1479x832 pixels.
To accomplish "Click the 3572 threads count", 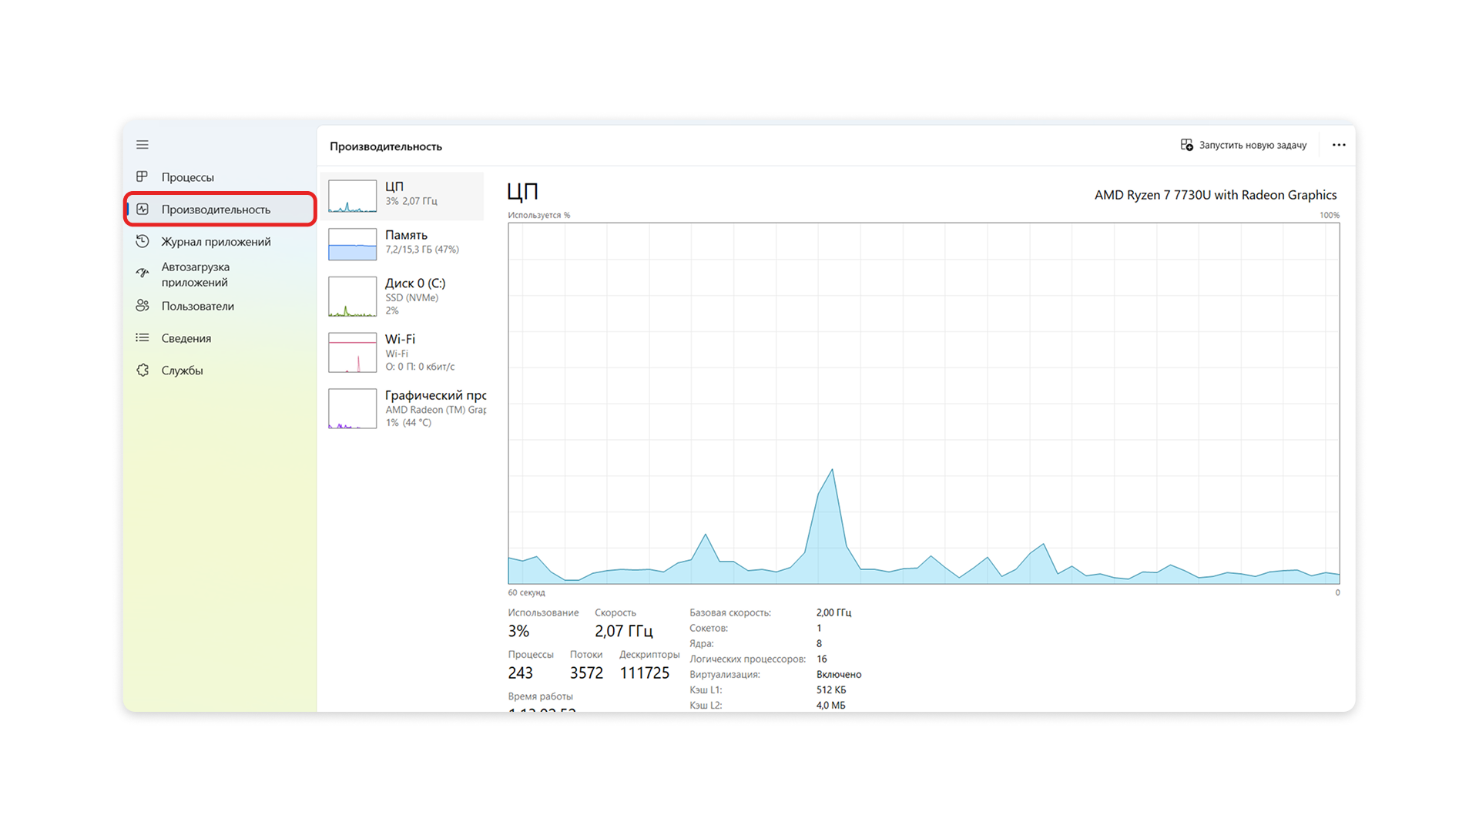I will (586, 673).
